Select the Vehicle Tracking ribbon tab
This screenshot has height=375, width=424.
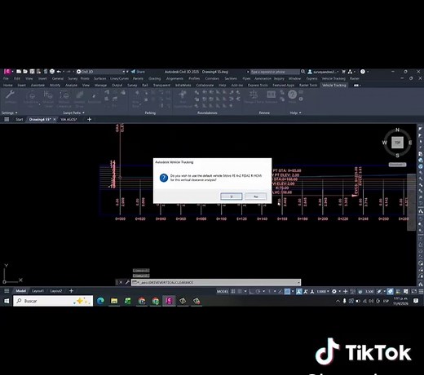[334, 85]
